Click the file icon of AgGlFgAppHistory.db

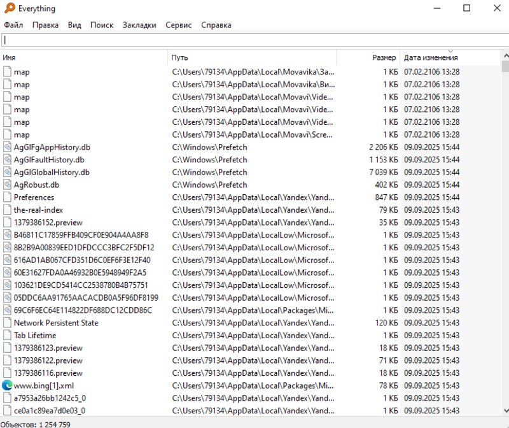pyautogui.click(x=8, y=147)
